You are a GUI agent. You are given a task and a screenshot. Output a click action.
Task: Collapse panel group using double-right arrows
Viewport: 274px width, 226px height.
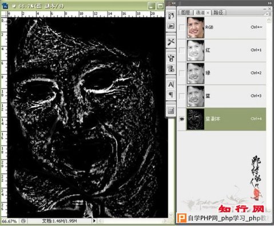click(270, 3)
